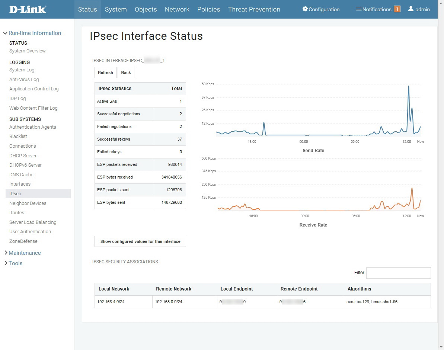Open the Notifications list
444x350 pixels.
[374, 9]
